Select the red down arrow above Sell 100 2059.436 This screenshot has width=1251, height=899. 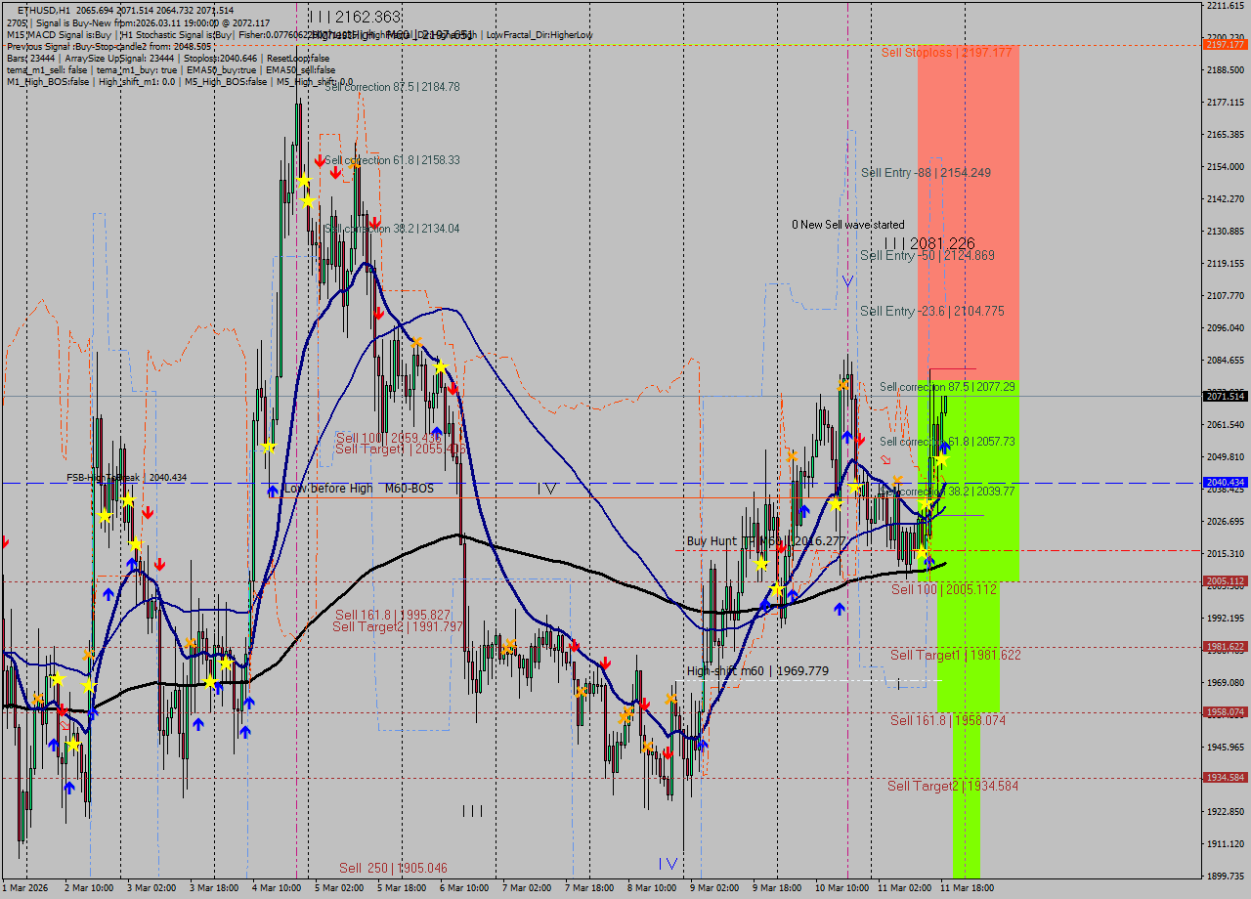tap(453, 389)
